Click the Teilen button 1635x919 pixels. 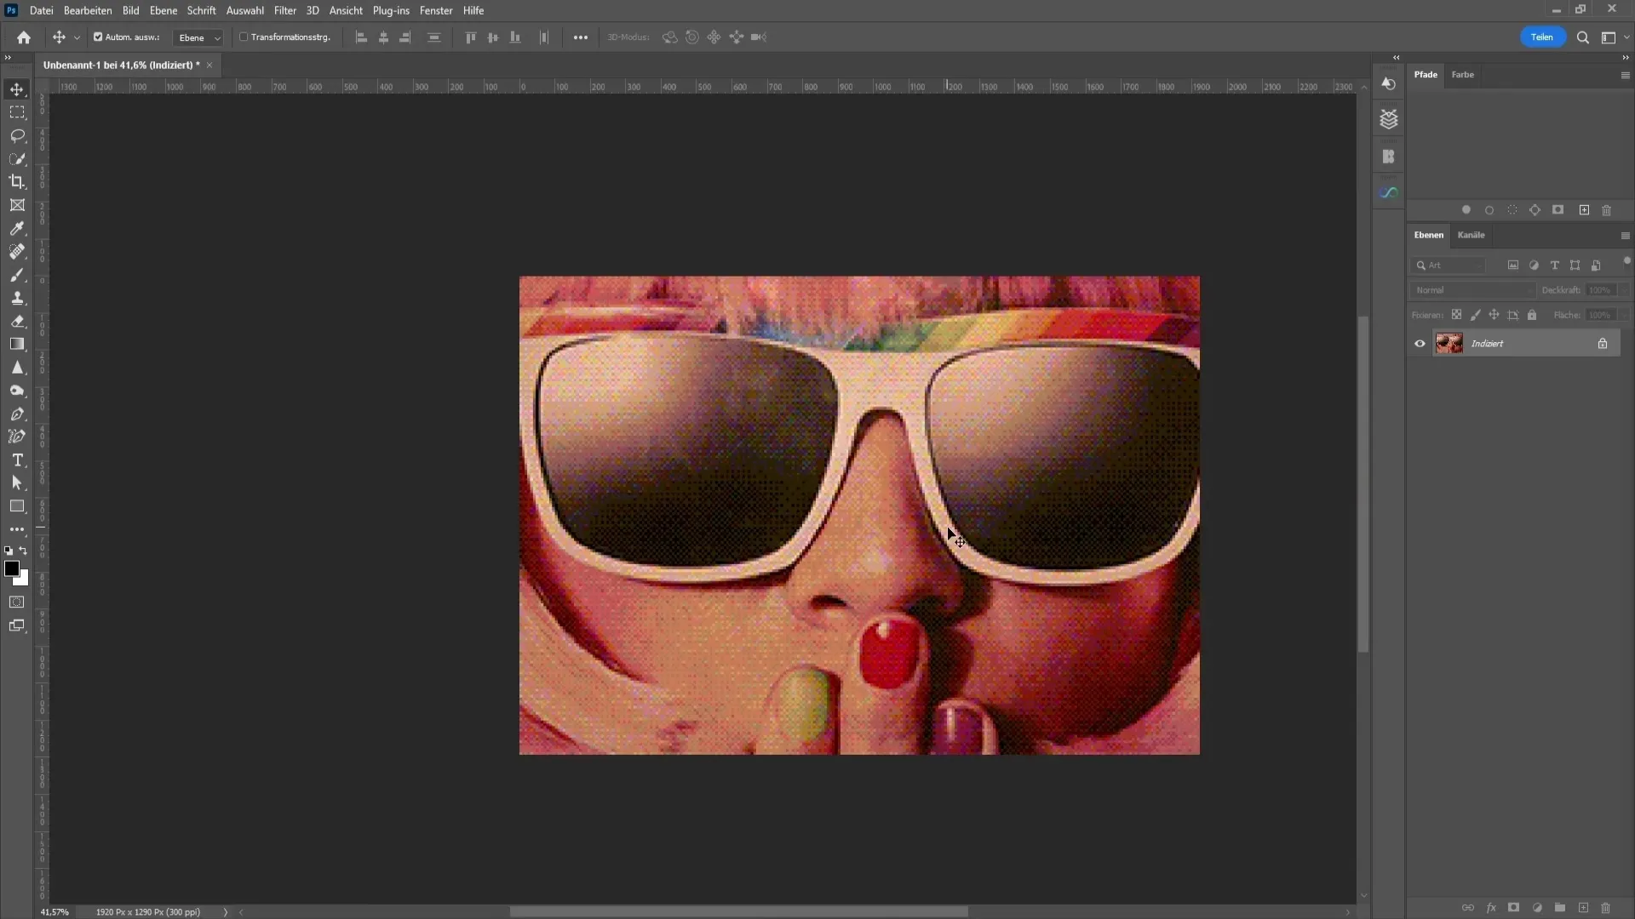click(1541, 37)
